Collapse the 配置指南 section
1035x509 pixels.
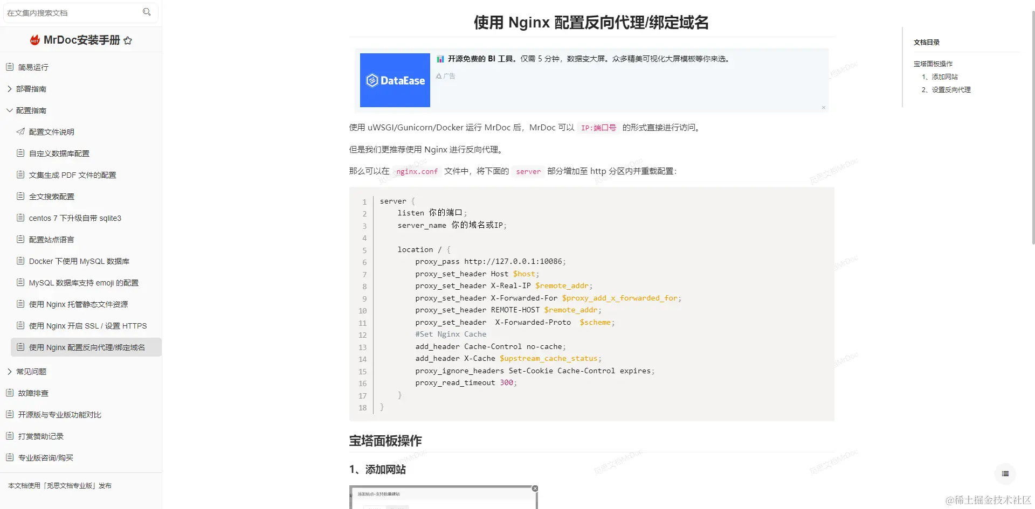coord(9,110)
